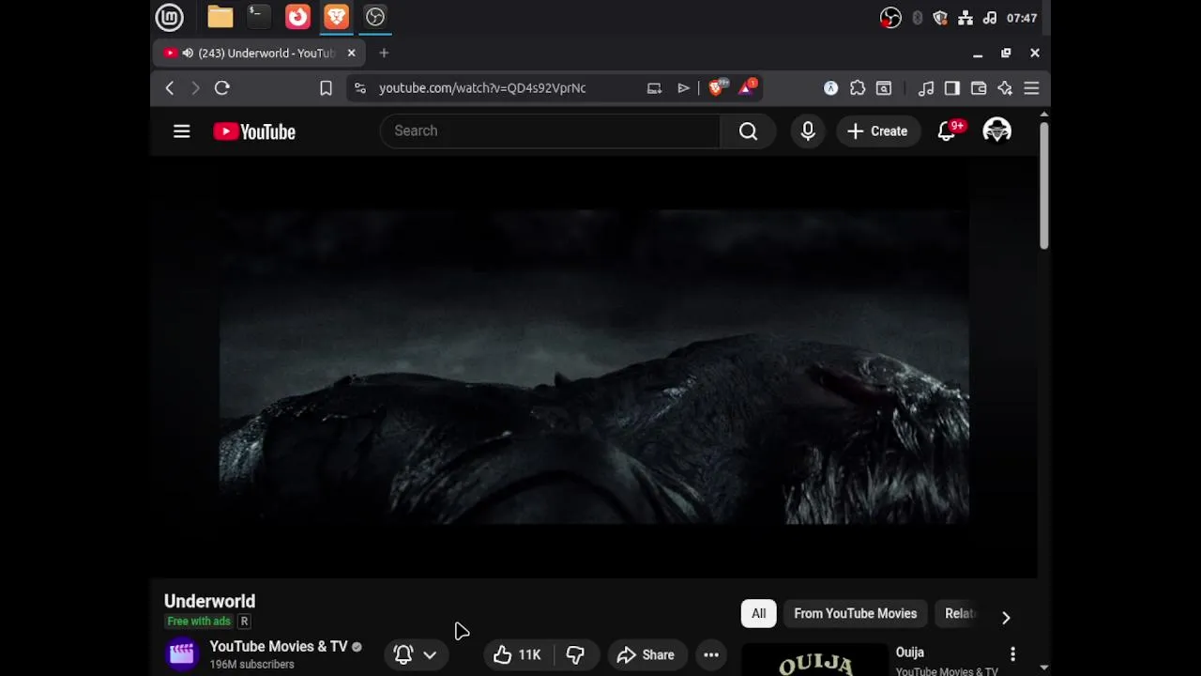
Task: Open the Ouija video title
Action: [910, 653]
